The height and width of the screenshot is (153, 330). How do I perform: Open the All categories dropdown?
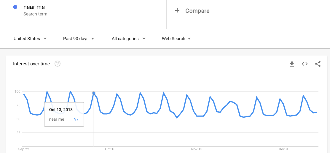coord(129,39)
